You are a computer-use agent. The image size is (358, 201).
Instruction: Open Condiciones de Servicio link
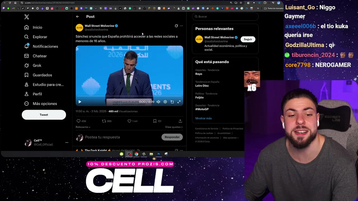(207, 129)
